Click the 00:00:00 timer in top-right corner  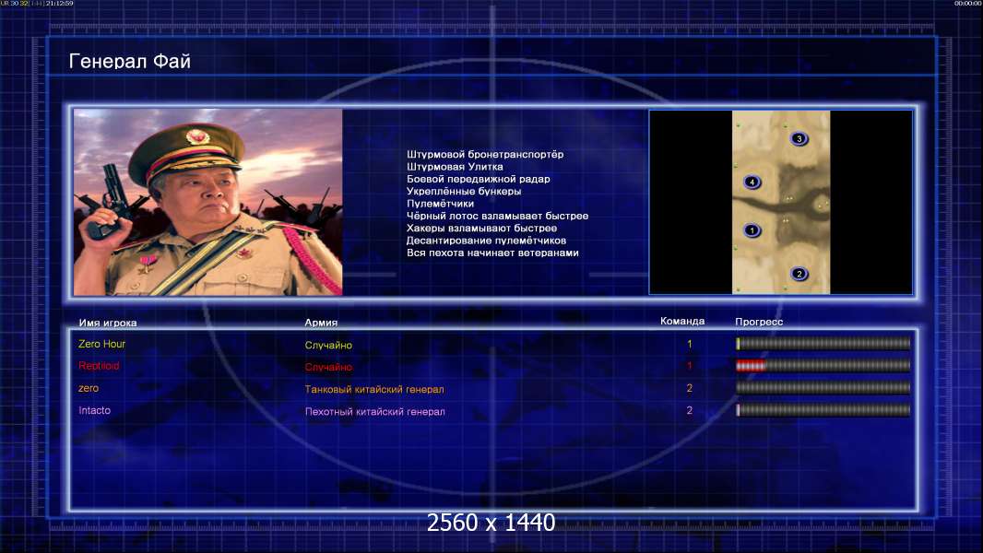967,3
